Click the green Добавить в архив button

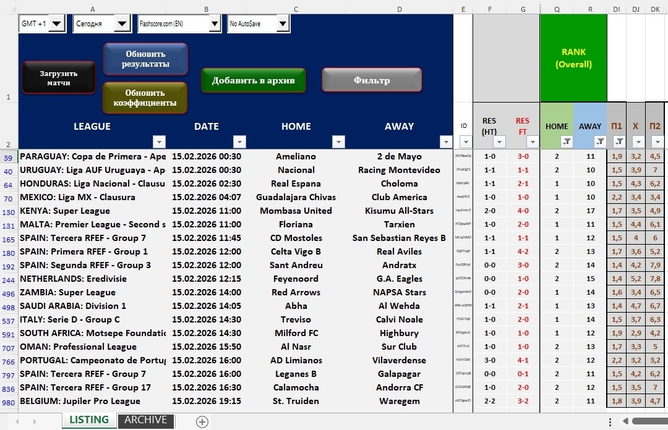253,80
